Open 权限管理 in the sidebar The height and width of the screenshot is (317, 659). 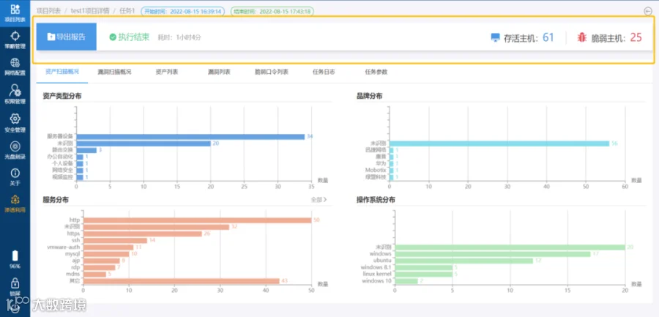click(15, 94)
